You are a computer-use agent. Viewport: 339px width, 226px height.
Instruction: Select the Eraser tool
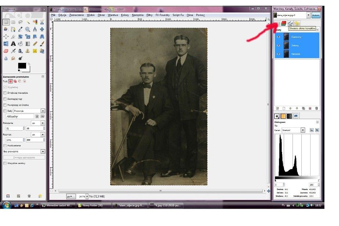click(6, 51)
